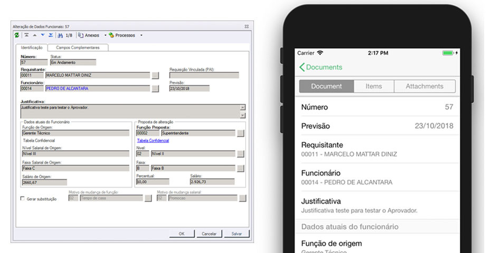Image resolution: width=490 pixels, height=253 pixels.
Task: Click the OK button
Action: [x=182, y=233]
